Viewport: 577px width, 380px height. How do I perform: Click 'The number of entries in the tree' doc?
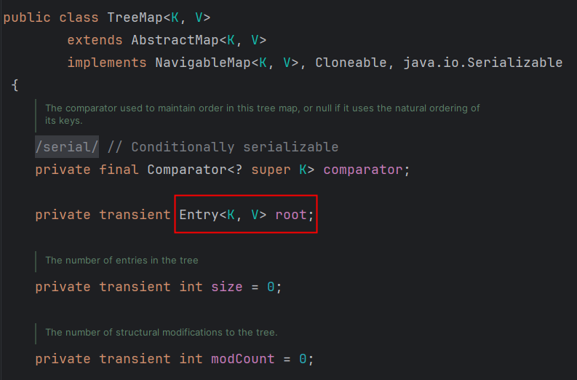[x=122, y=261]
